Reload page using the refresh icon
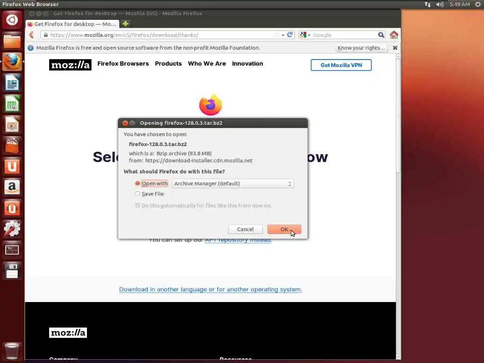Screen dimensions: 484x363 click(290, 35)
